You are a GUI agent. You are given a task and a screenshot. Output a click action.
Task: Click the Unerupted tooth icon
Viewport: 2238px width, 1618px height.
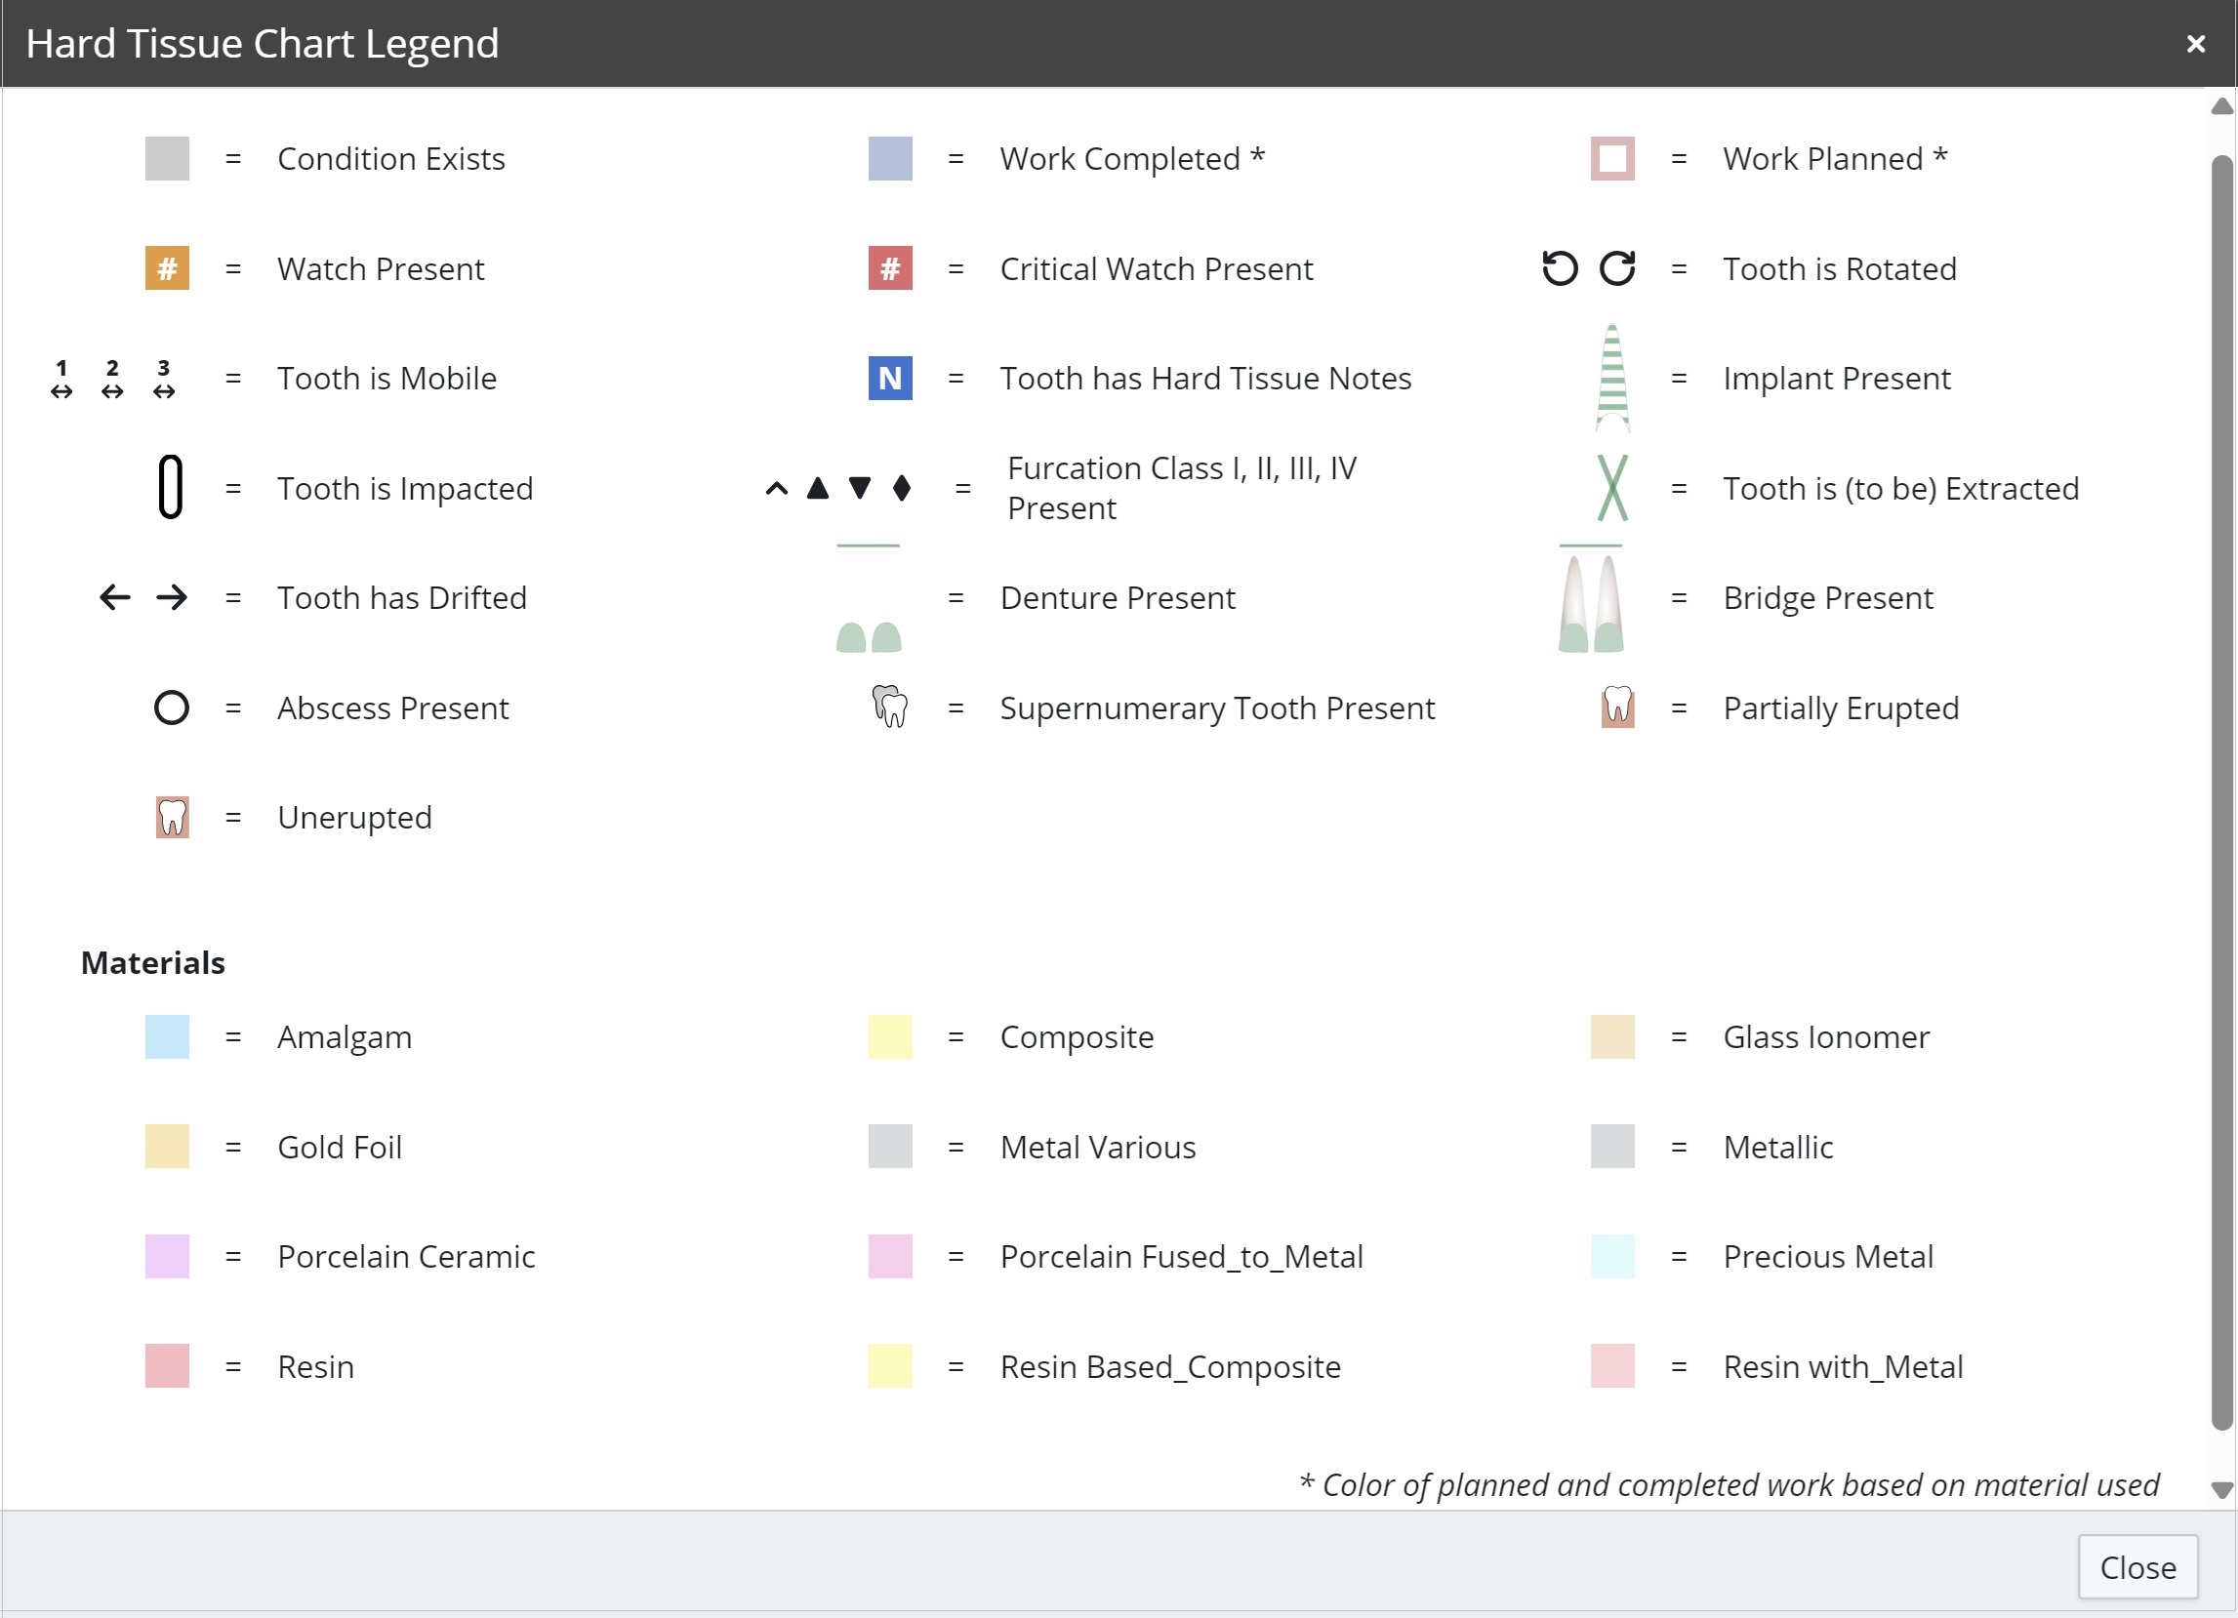click(x=173, y=817)
